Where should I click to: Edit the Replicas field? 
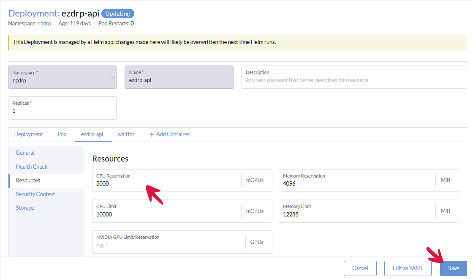(x=62, y=111)
